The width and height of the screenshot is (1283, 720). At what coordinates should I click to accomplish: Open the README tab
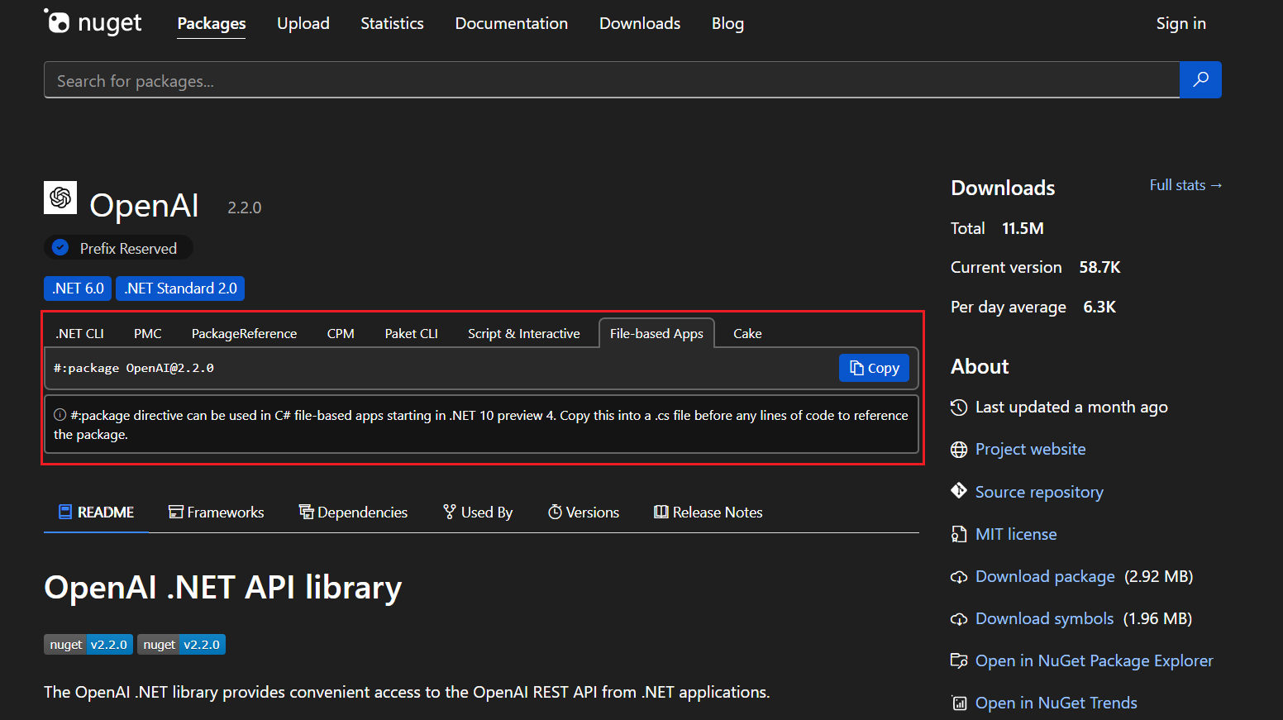coord(96,513)
